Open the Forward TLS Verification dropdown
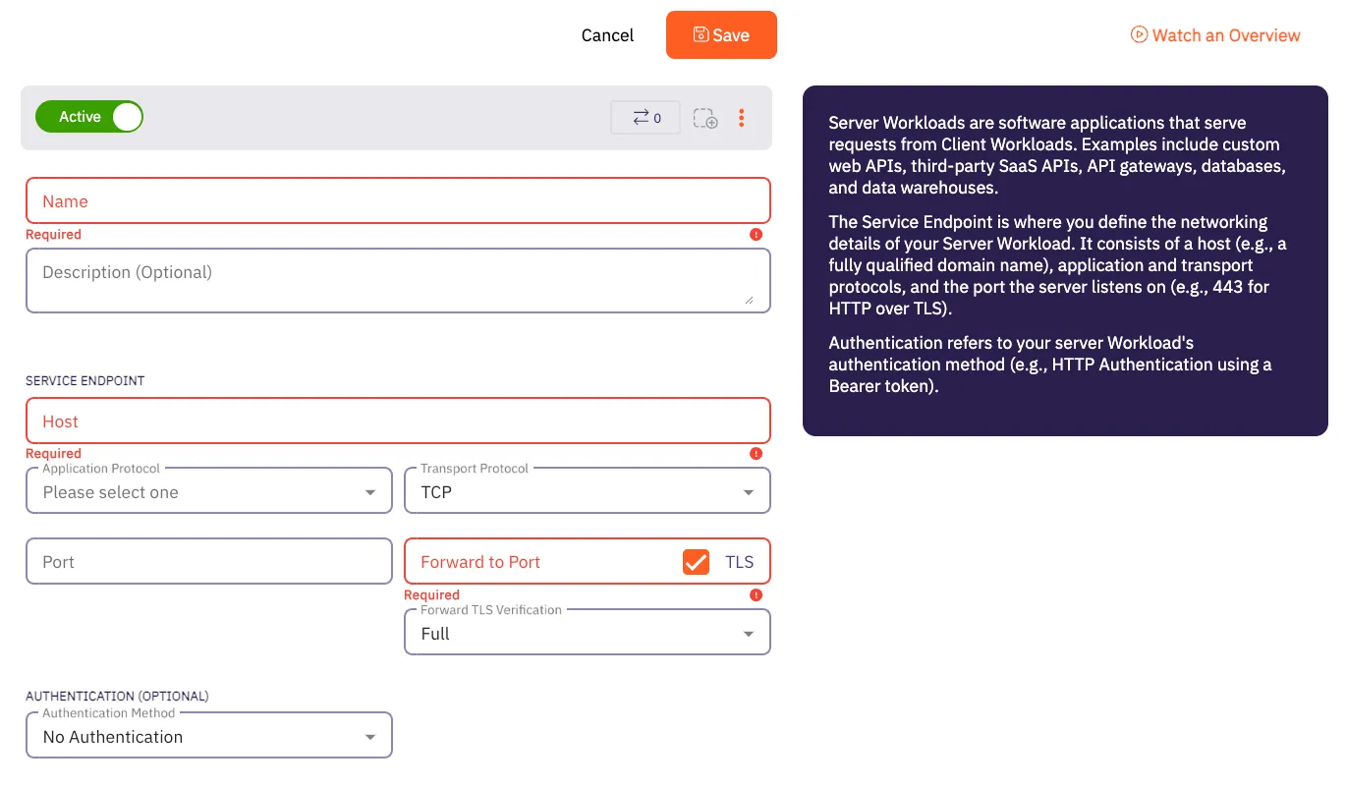This screenshot has width=1346, height=787. (587, 632)
